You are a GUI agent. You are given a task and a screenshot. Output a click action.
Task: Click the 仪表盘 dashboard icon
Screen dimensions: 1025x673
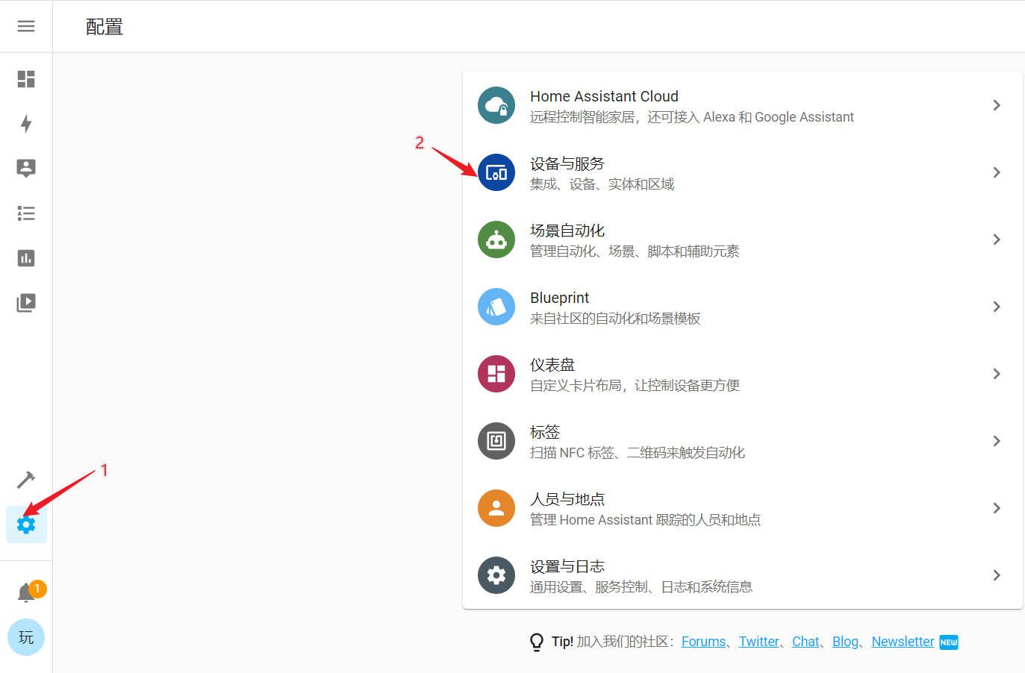point(496,374)
